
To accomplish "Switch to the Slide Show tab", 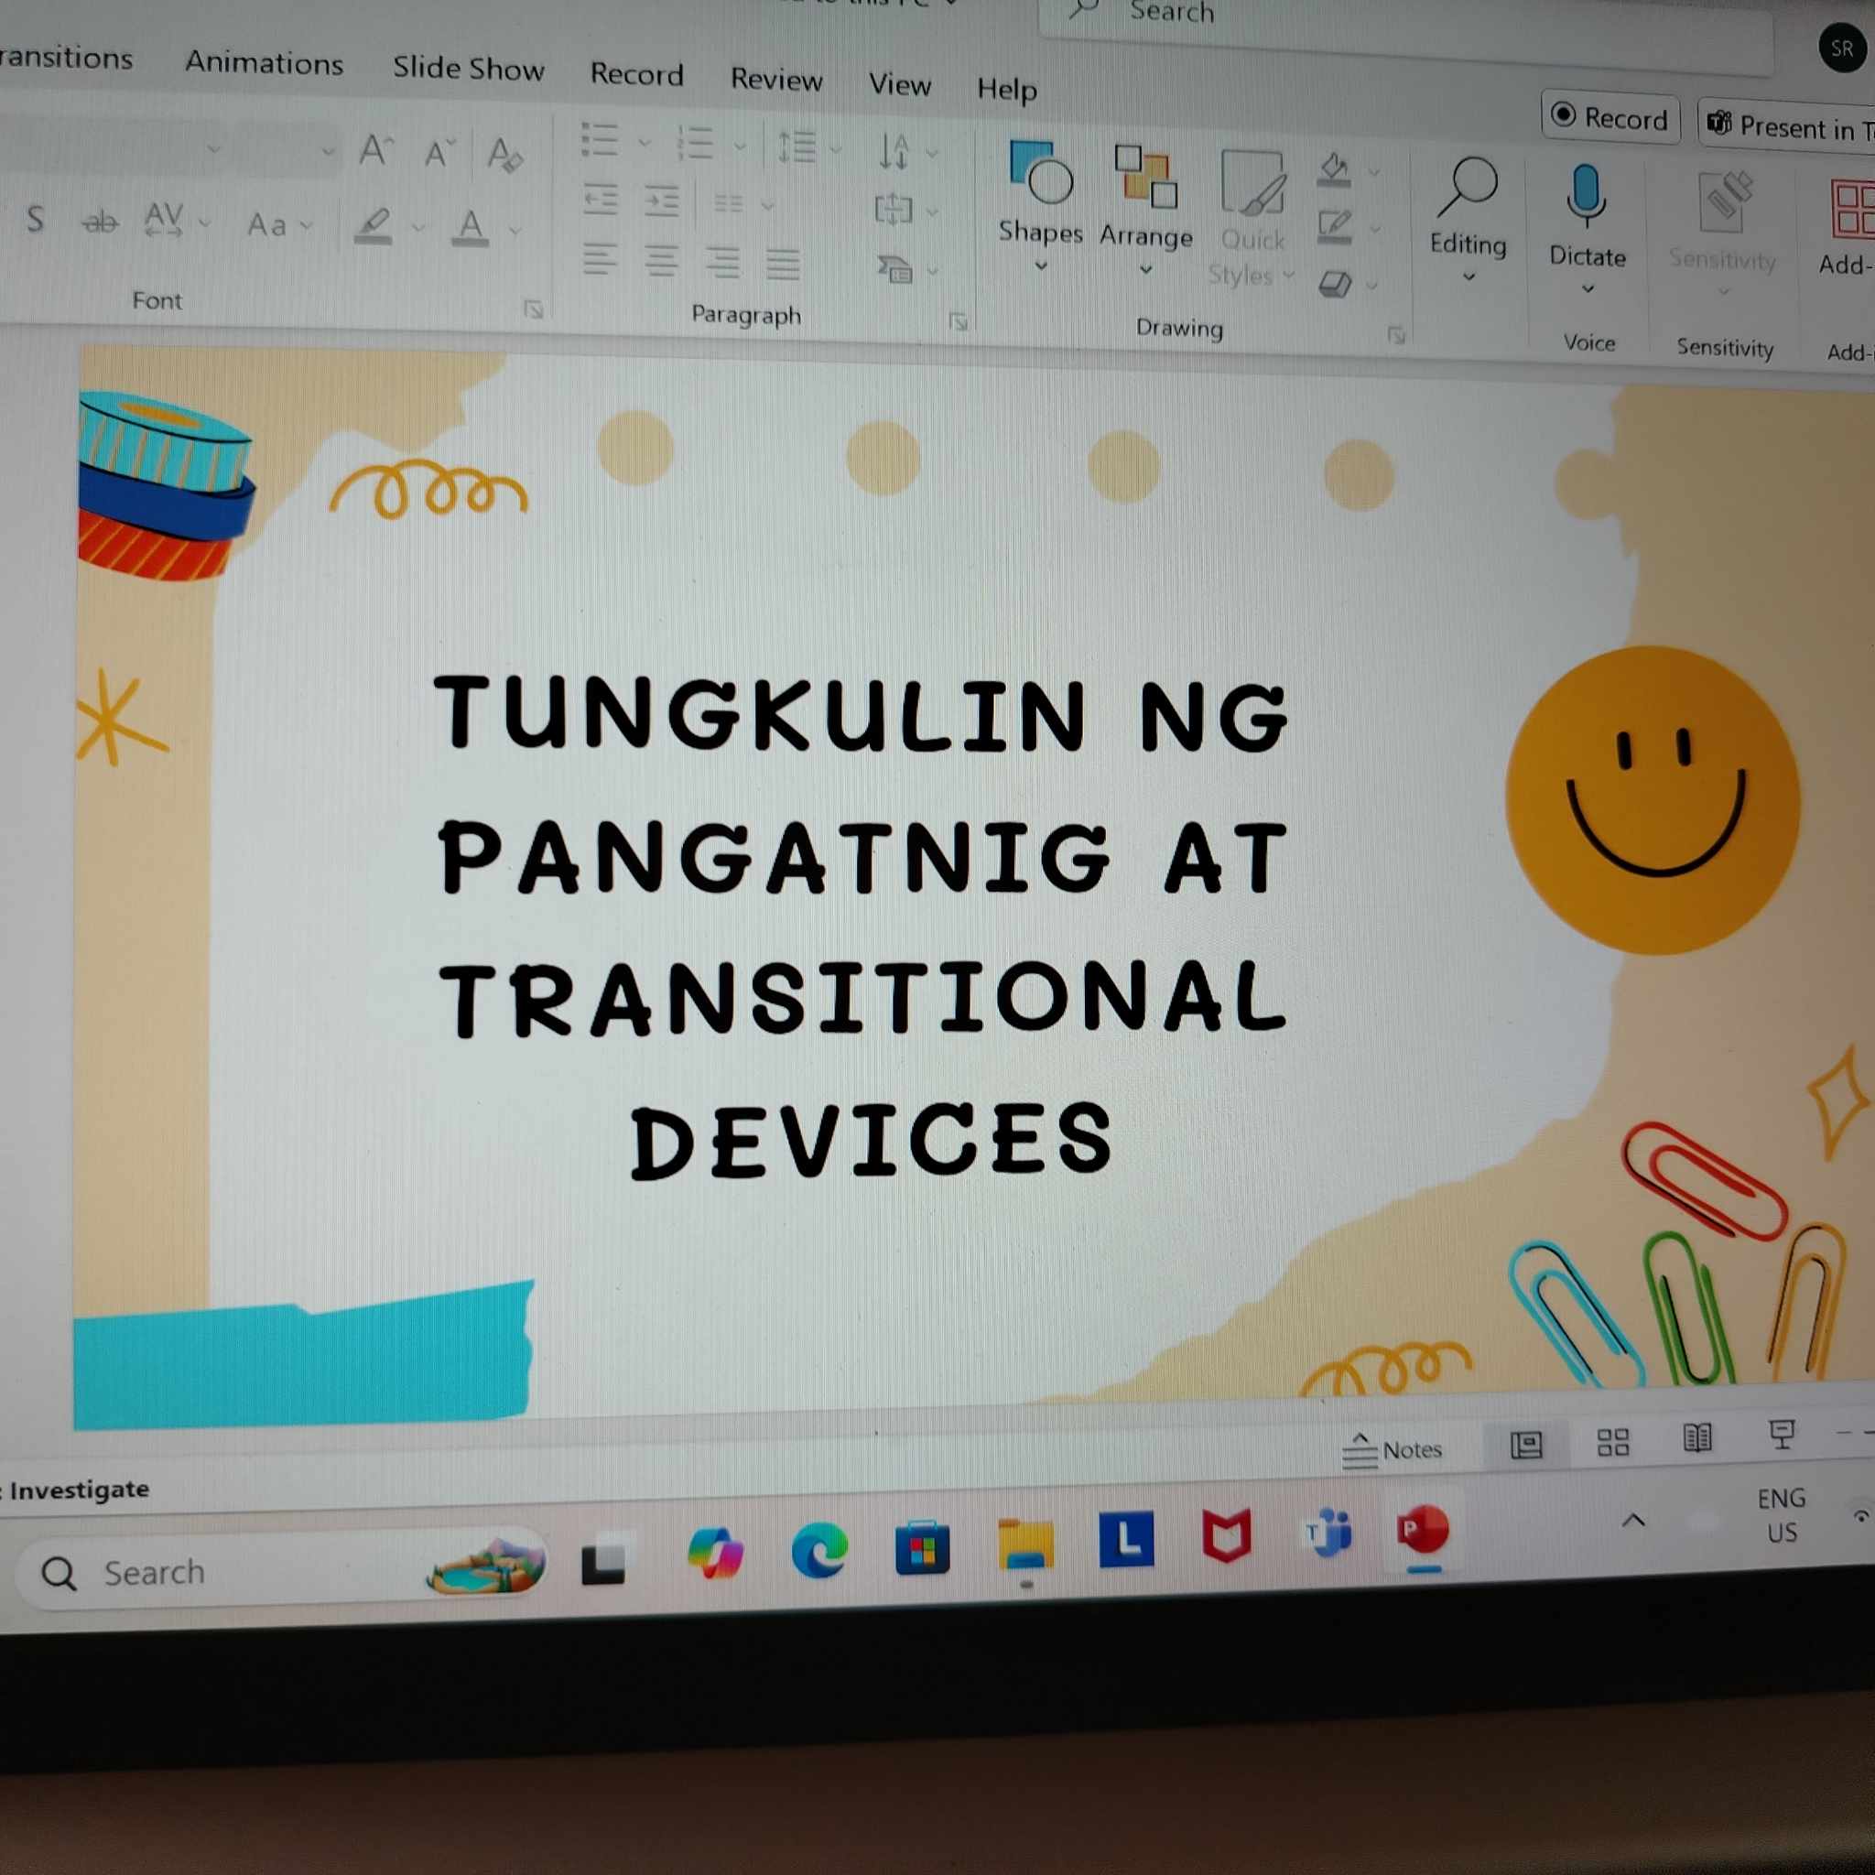I will 468,69.
